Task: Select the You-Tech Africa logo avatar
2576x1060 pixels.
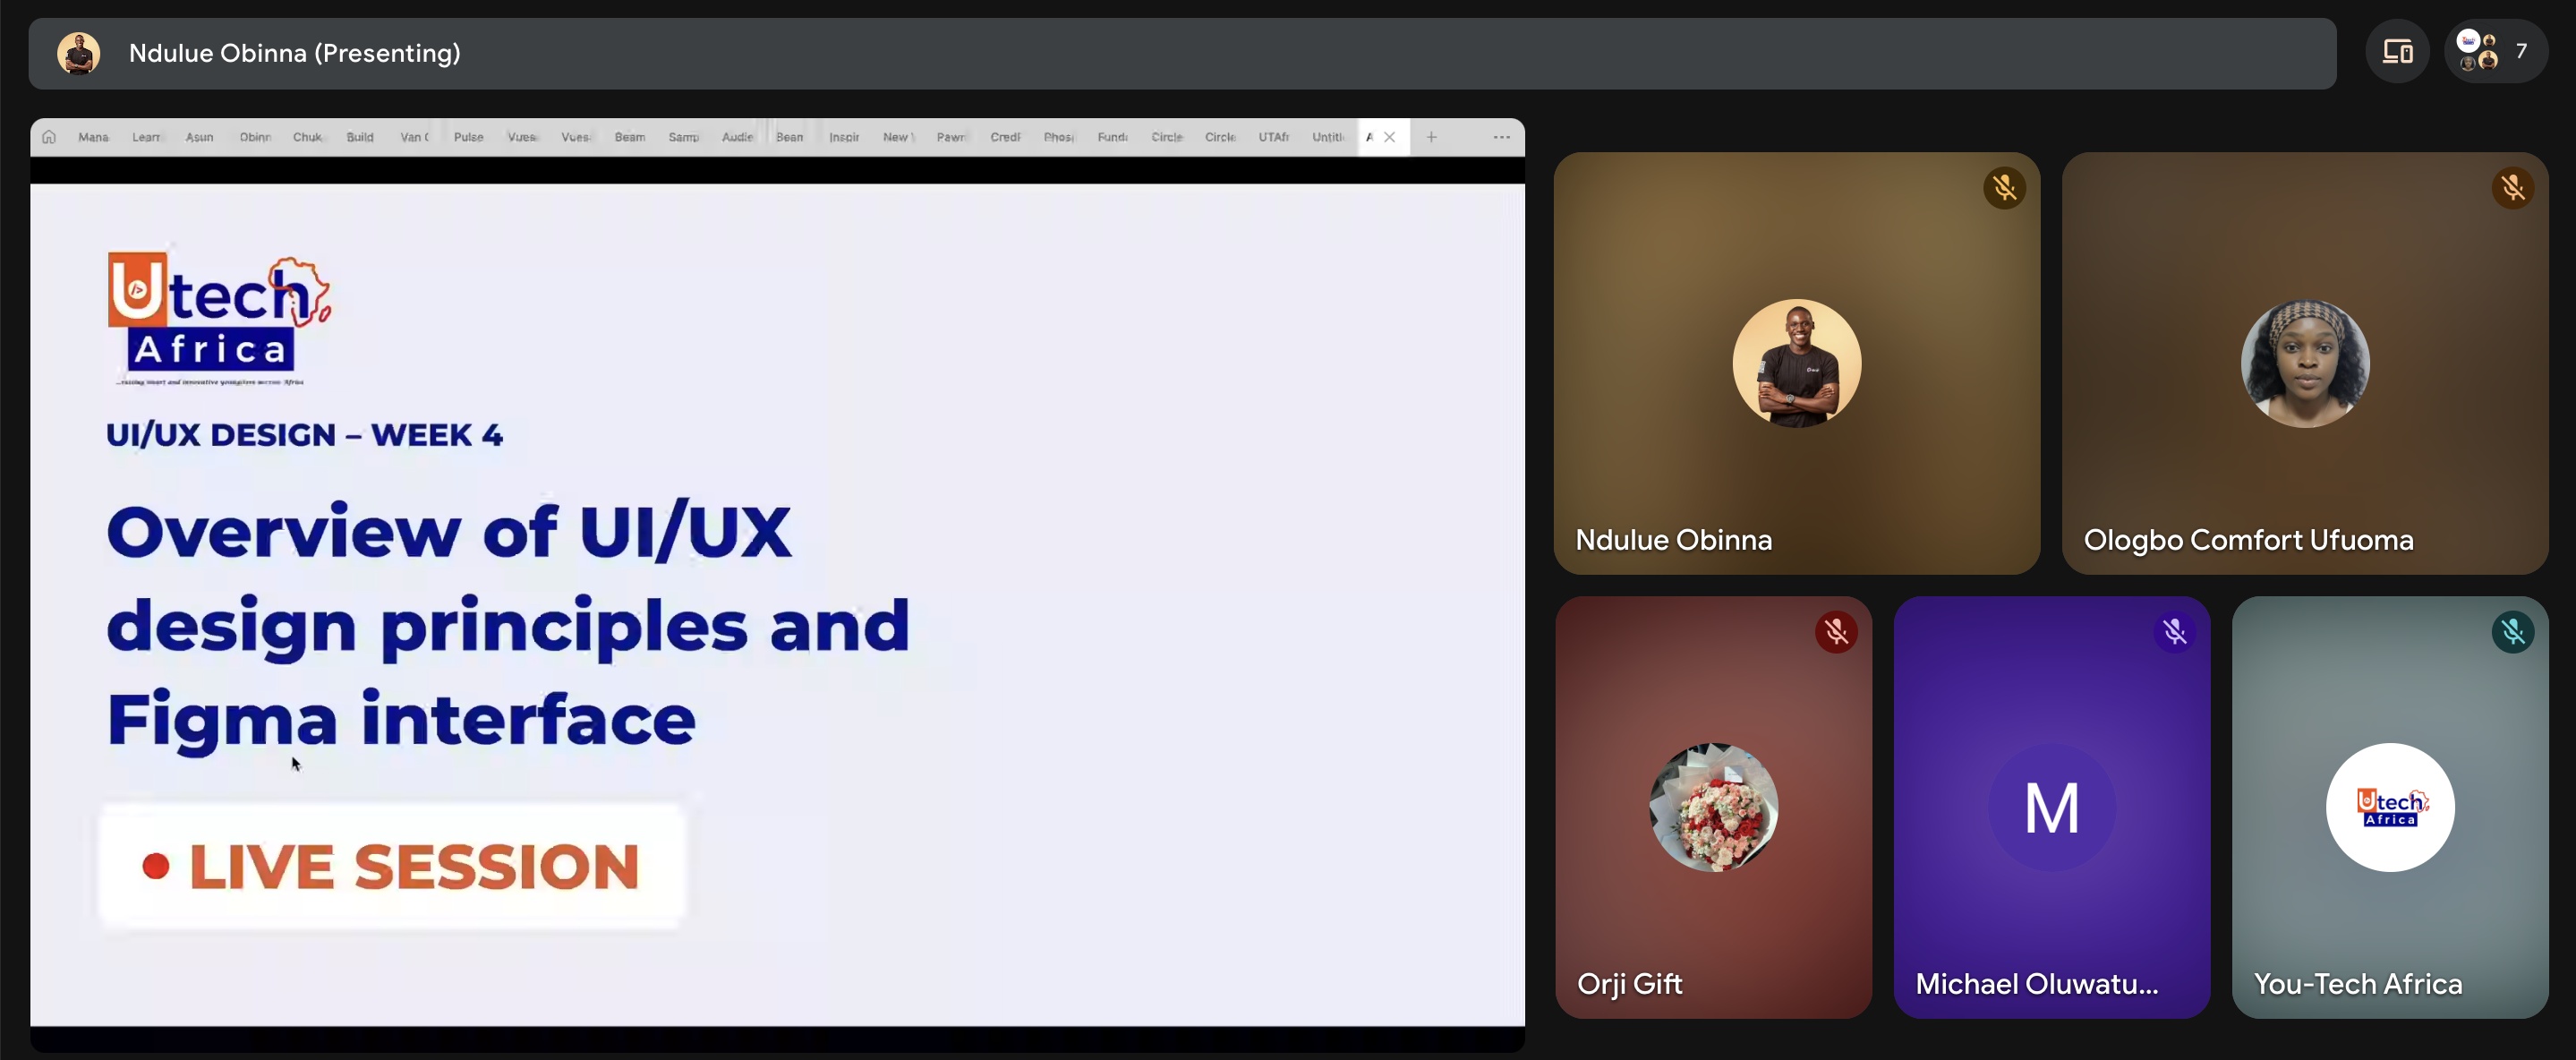Action: pos(2390,808)
